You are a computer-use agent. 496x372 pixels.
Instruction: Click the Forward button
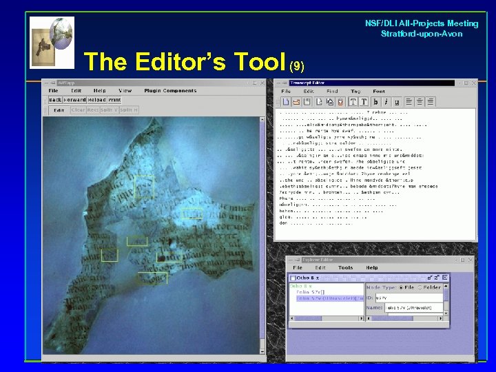[74, 100]
